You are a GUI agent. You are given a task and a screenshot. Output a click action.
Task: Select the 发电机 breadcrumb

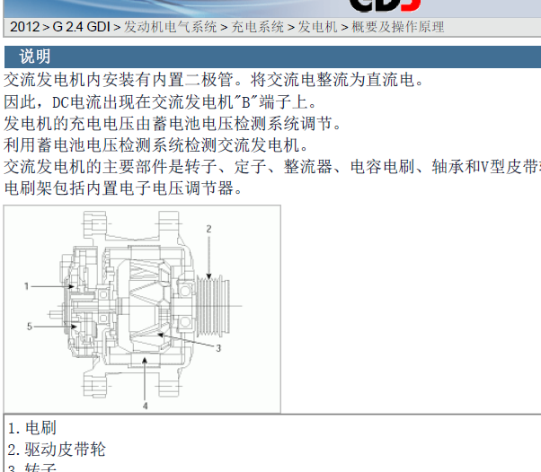[x=317, y=27]
